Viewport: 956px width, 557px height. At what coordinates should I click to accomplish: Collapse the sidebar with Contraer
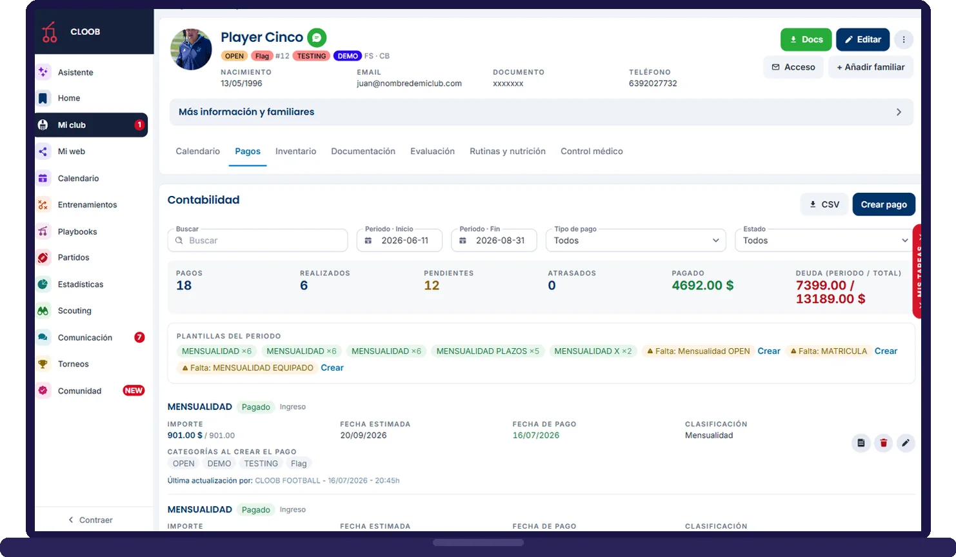[x=91, y=520]
